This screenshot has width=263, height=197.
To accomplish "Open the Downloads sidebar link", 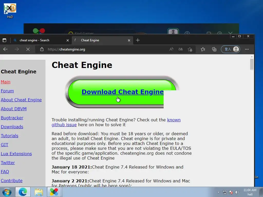I will [12, 127].
